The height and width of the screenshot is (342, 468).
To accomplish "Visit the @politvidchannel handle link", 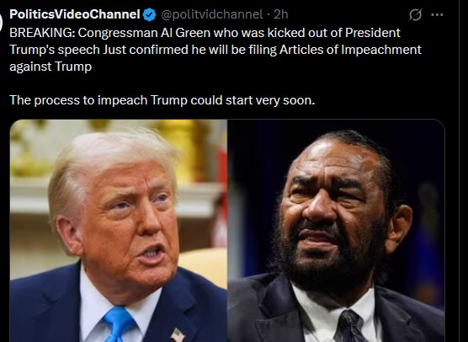I will click(x=212, y=14).
